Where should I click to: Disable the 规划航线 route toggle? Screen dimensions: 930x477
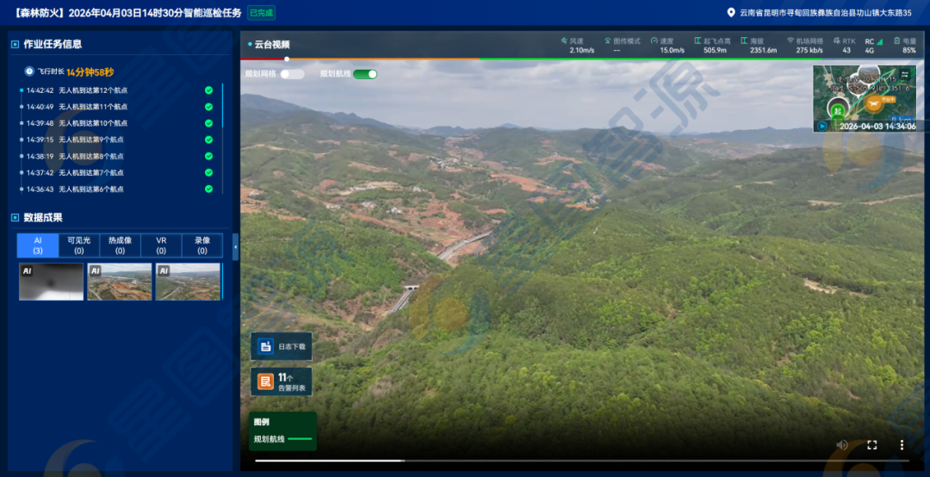365,74
